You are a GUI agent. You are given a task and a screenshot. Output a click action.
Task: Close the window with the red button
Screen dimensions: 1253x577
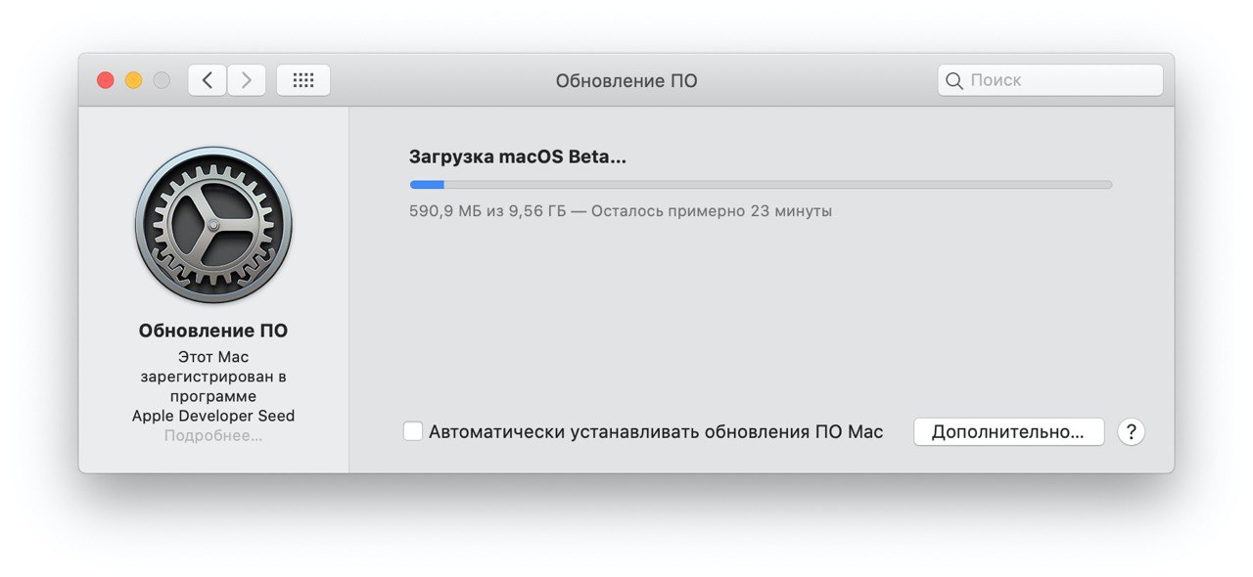106,80
